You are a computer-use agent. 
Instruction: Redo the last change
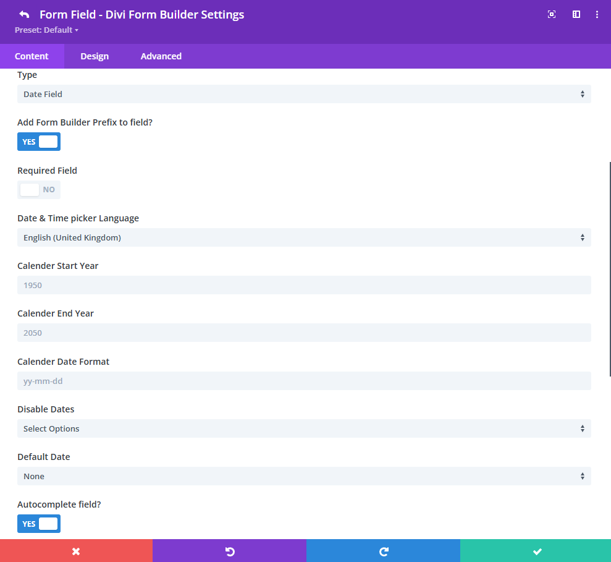(x=383, y=550)
